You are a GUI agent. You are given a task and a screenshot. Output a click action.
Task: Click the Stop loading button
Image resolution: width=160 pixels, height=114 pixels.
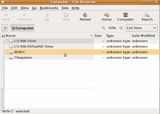coord(66,17)
